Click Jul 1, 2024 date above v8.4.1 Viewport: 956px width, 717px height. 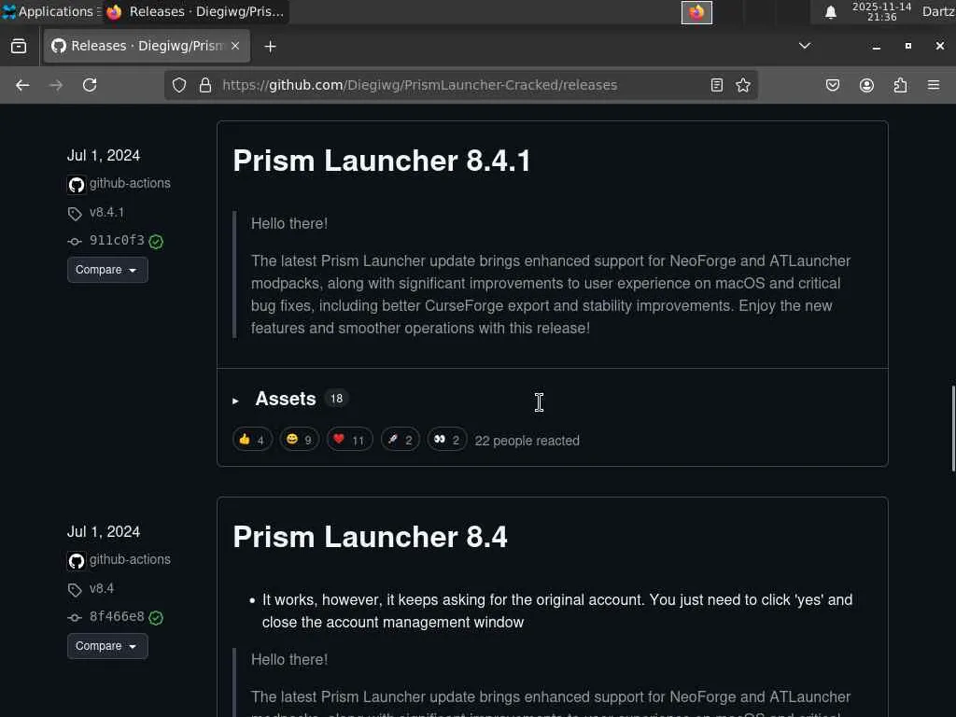coord(104,156)
